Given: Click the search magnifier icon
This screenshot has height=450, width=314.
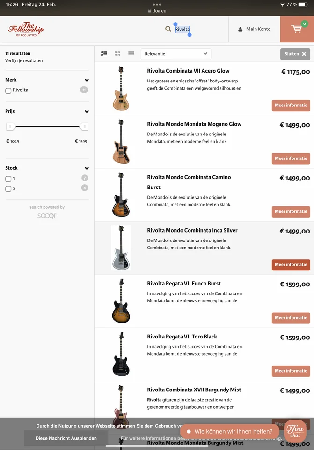Looking at the screenshot, I should click(168, 29).
